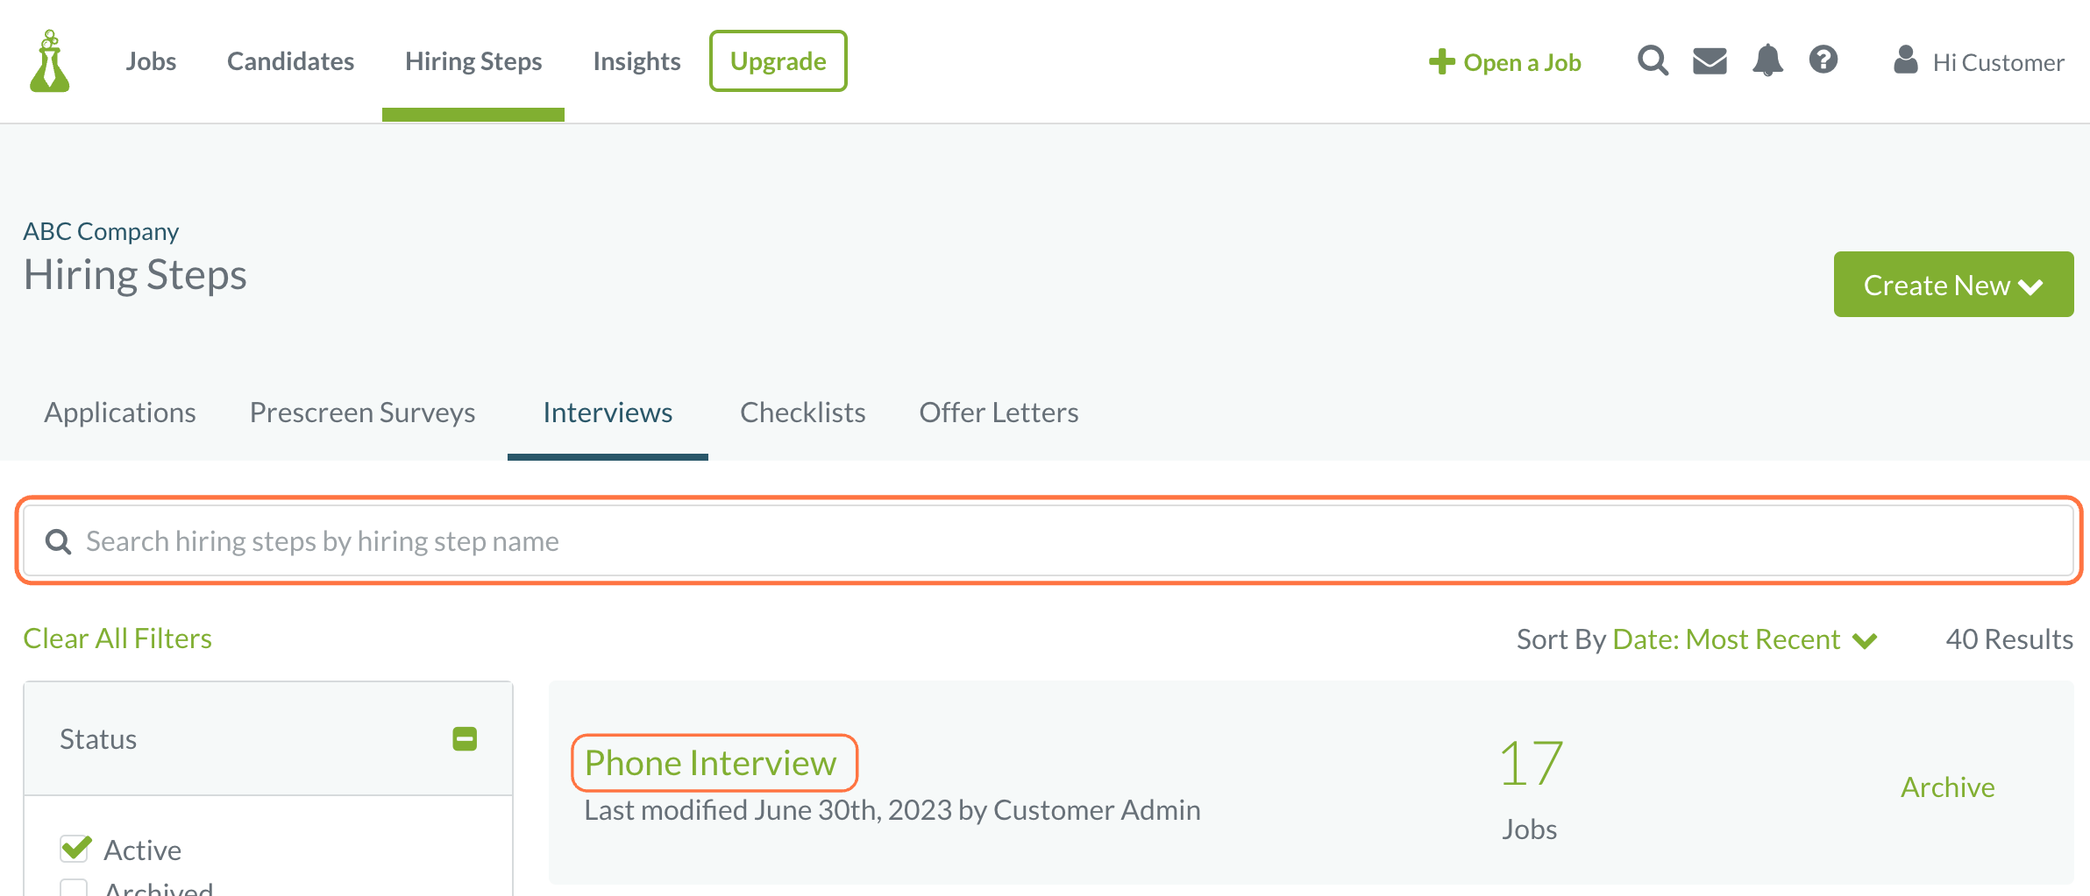Screen dimensions: 2090x896
Task: Check the Archived status checkbox
Action: (74, 888)
